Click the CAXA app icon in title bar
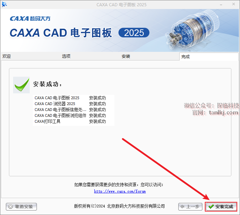Image resolution: width=240 pixels, height=215 pixels. pos(4,4)
